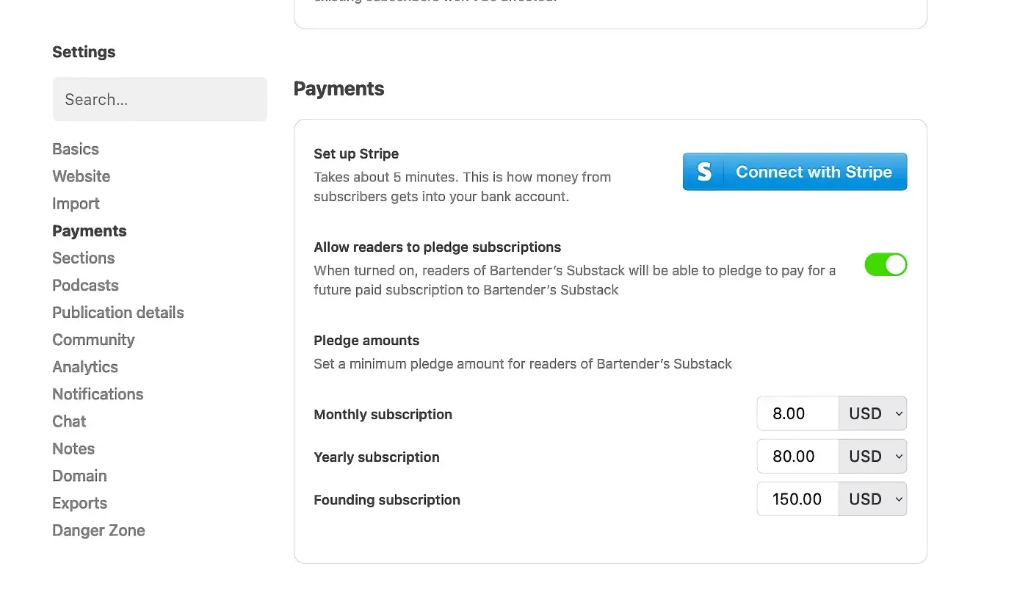
Task: Select the Founding subscription amount field
Action: click(797, 498)
